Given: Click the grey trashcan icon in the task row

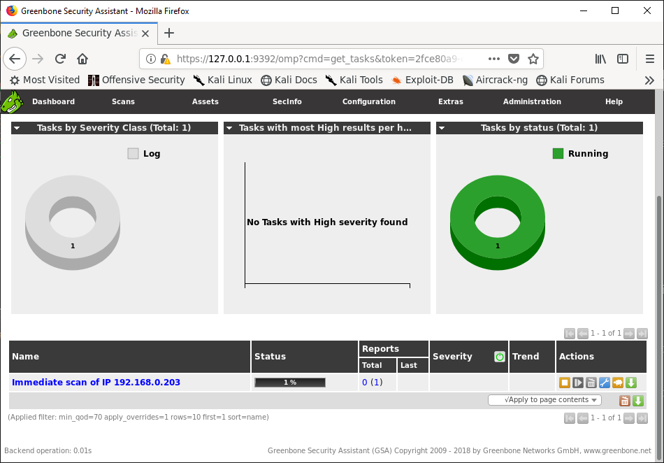Looking at the screenshot, I should pyautogui.click(x=591, y=383).
